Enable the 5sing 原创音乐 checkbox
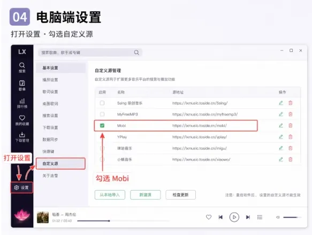The height and width of the screenshot is (235, 312). coord(102,103)
